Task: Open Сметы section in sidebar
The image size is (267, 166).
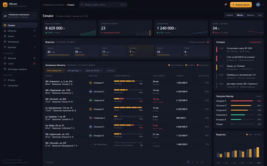Action: click(20, 36)
